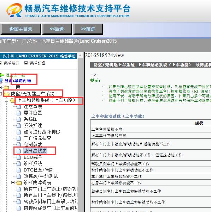Open 数据表/主动测试 tree entry
Screen dimensions: 211x212
click(41, 176)
